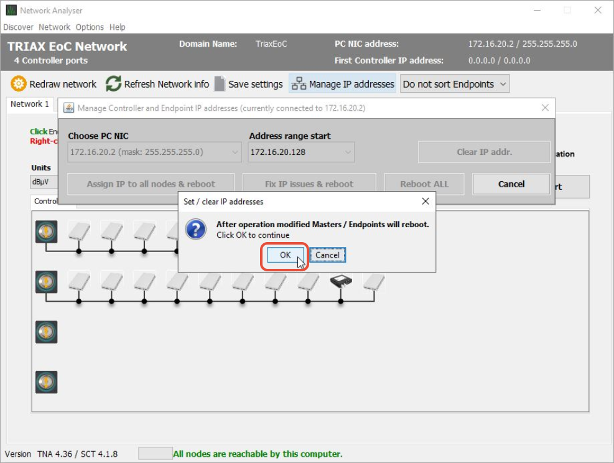Screen dimensions: 614x463
Task: Open the Help menu
Action: click(x=117, y=27)
